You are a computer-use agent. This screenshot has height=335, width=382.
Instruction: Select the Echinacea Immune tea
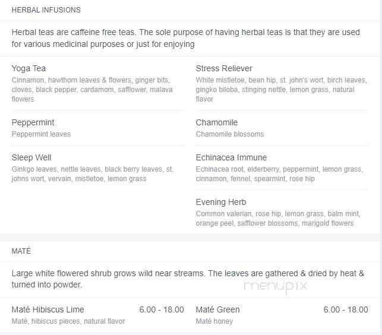231,157
